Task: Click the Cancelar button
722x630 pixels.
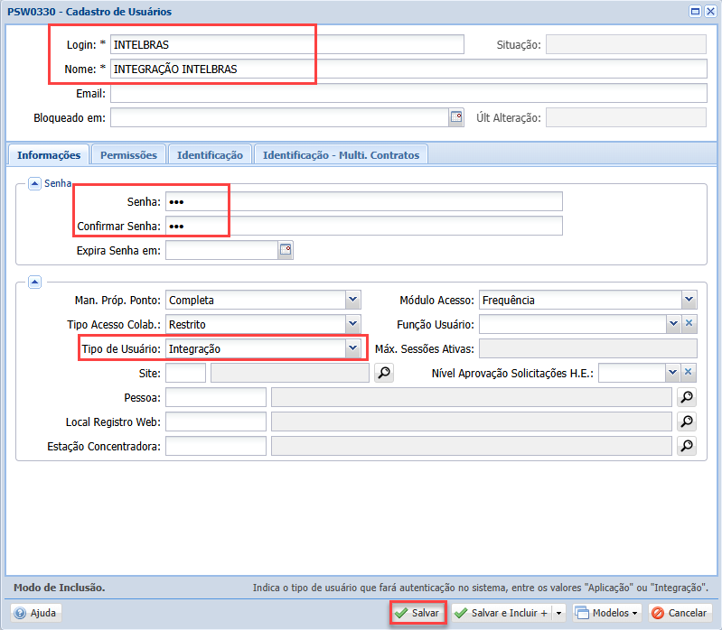Action: point(679,613)
